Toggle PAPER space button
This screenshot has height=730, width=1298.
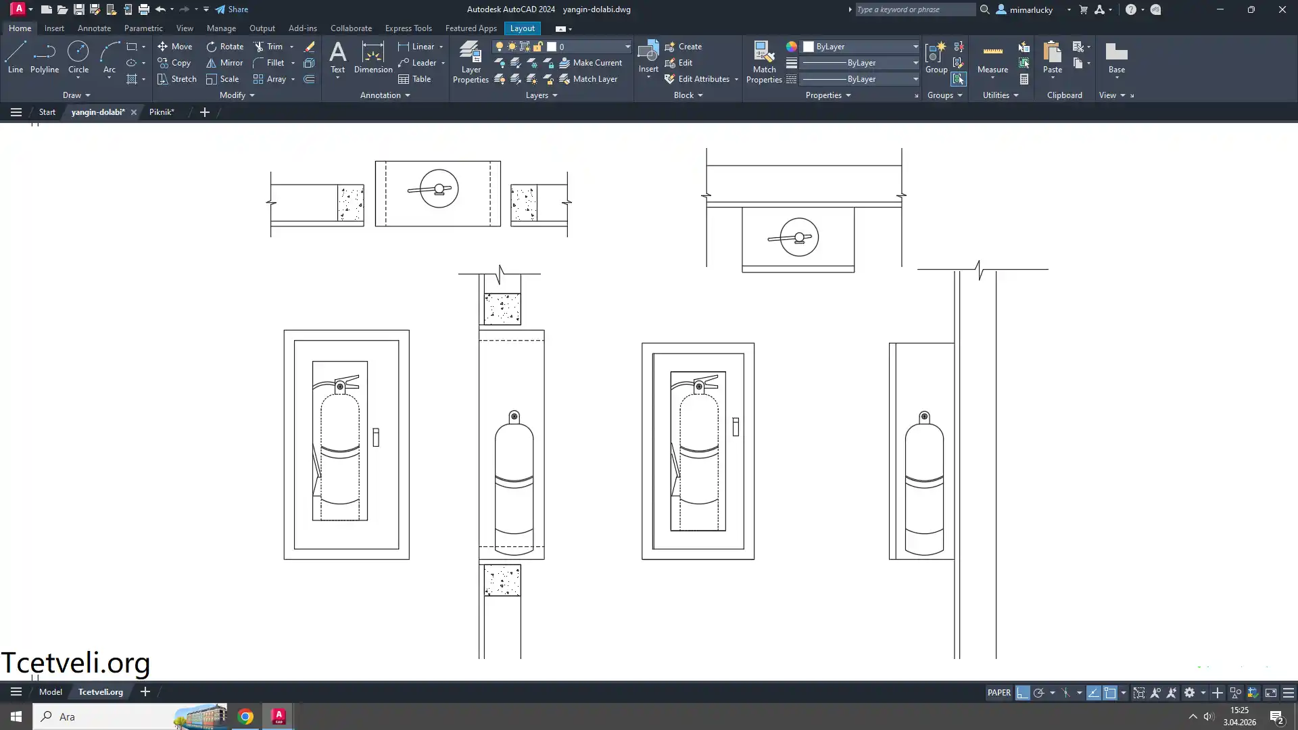(999, 693)
